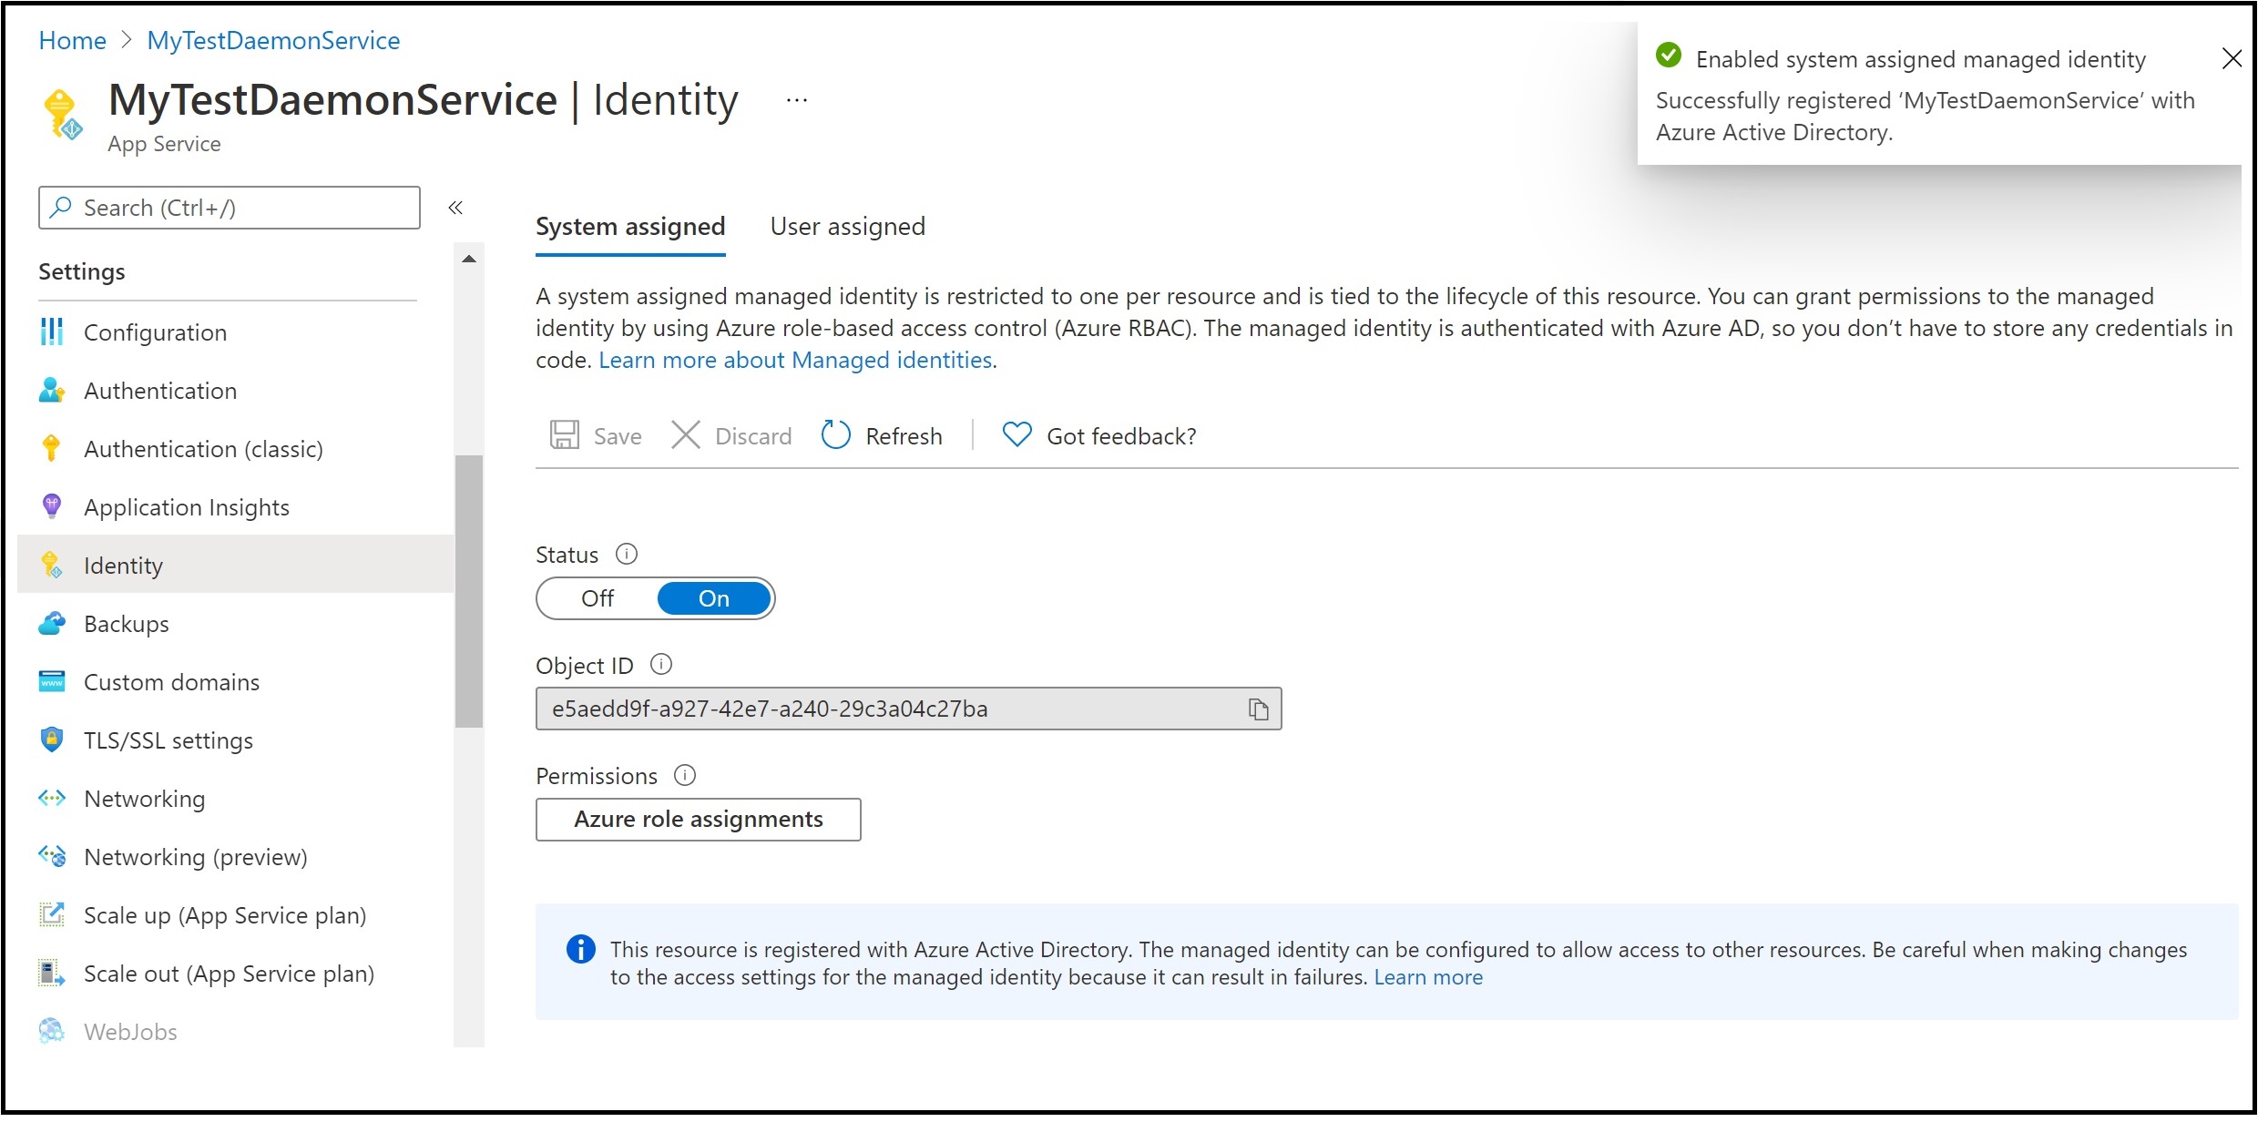Click the Networking (preview) icon
Image resolution: width=2268 pixels, height=1122 pixels.
pyautogui.click(x=52, y=857)
